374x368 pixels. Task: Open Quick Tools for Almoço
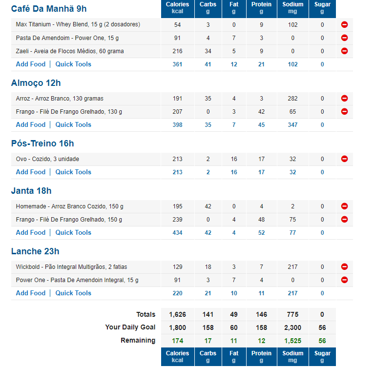tap(73, 125)
